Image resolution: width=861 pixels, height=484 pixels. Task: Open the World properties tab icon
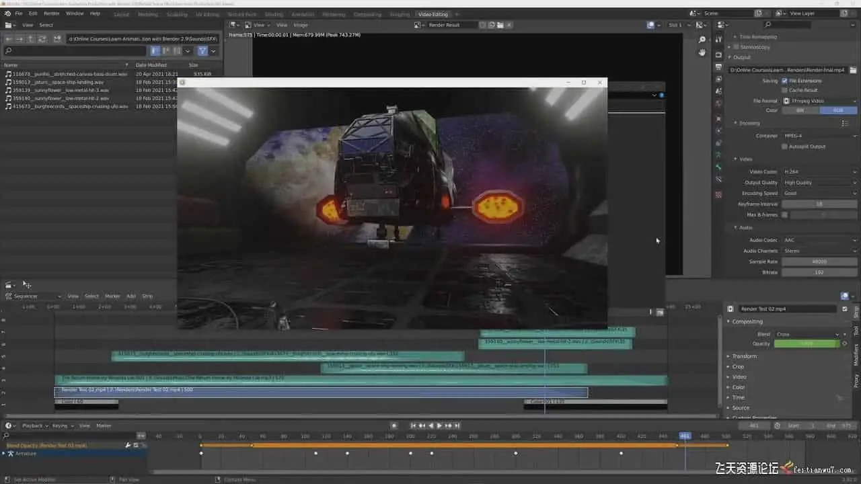[x=718, y=104]
